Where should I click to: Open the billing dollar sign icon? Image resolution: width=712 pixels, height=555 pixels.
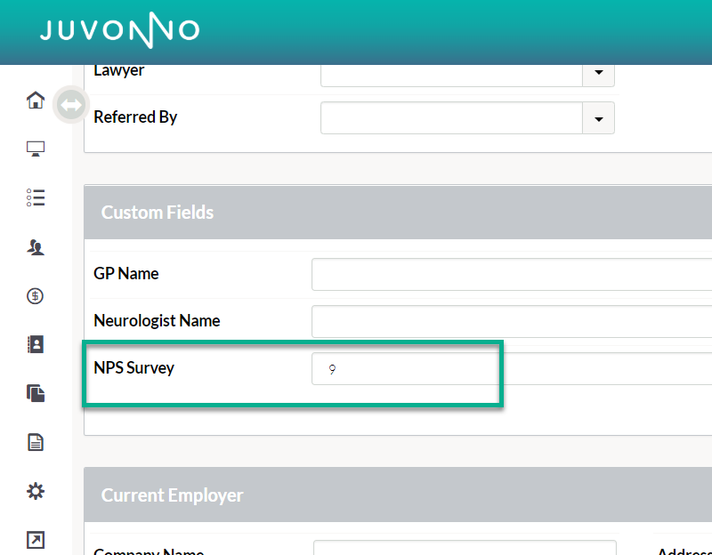click(36, 296)
